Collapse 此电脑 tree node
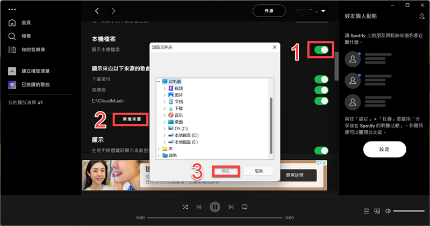 pos(159,82)
